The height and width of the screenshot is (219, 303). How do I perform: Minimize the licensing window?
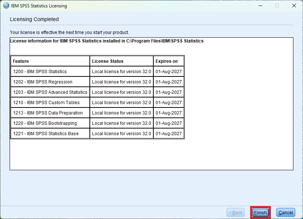(261, 6)
